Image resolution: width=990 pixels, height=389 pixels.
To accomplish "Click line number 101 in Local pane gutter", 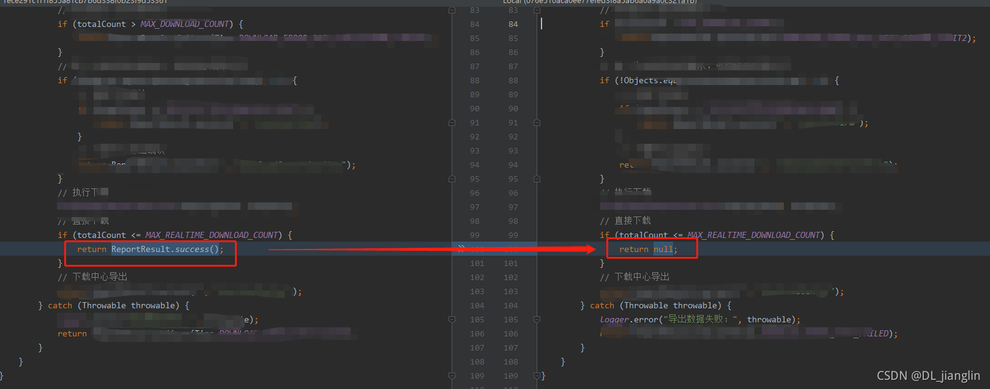I will (x=511, y=264).
